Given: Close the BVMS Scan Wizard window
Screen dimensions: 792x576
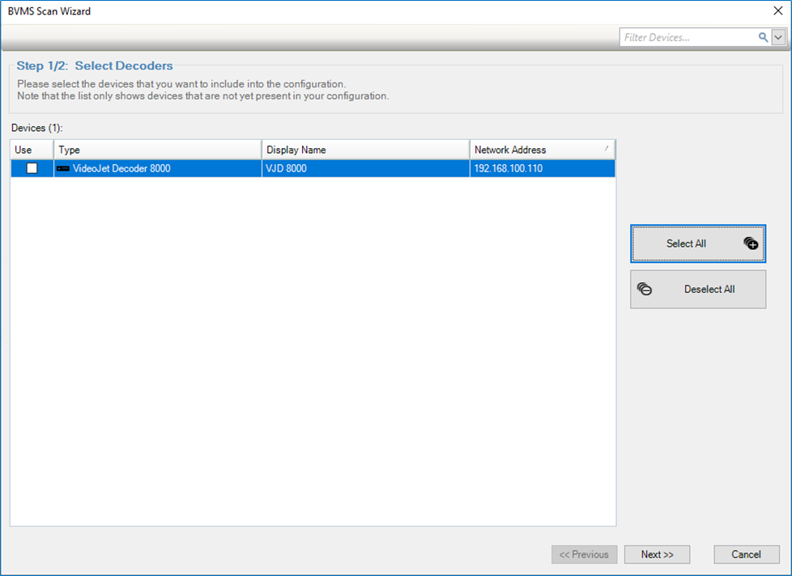Looking at the screenshot, I should pos(778,11).
